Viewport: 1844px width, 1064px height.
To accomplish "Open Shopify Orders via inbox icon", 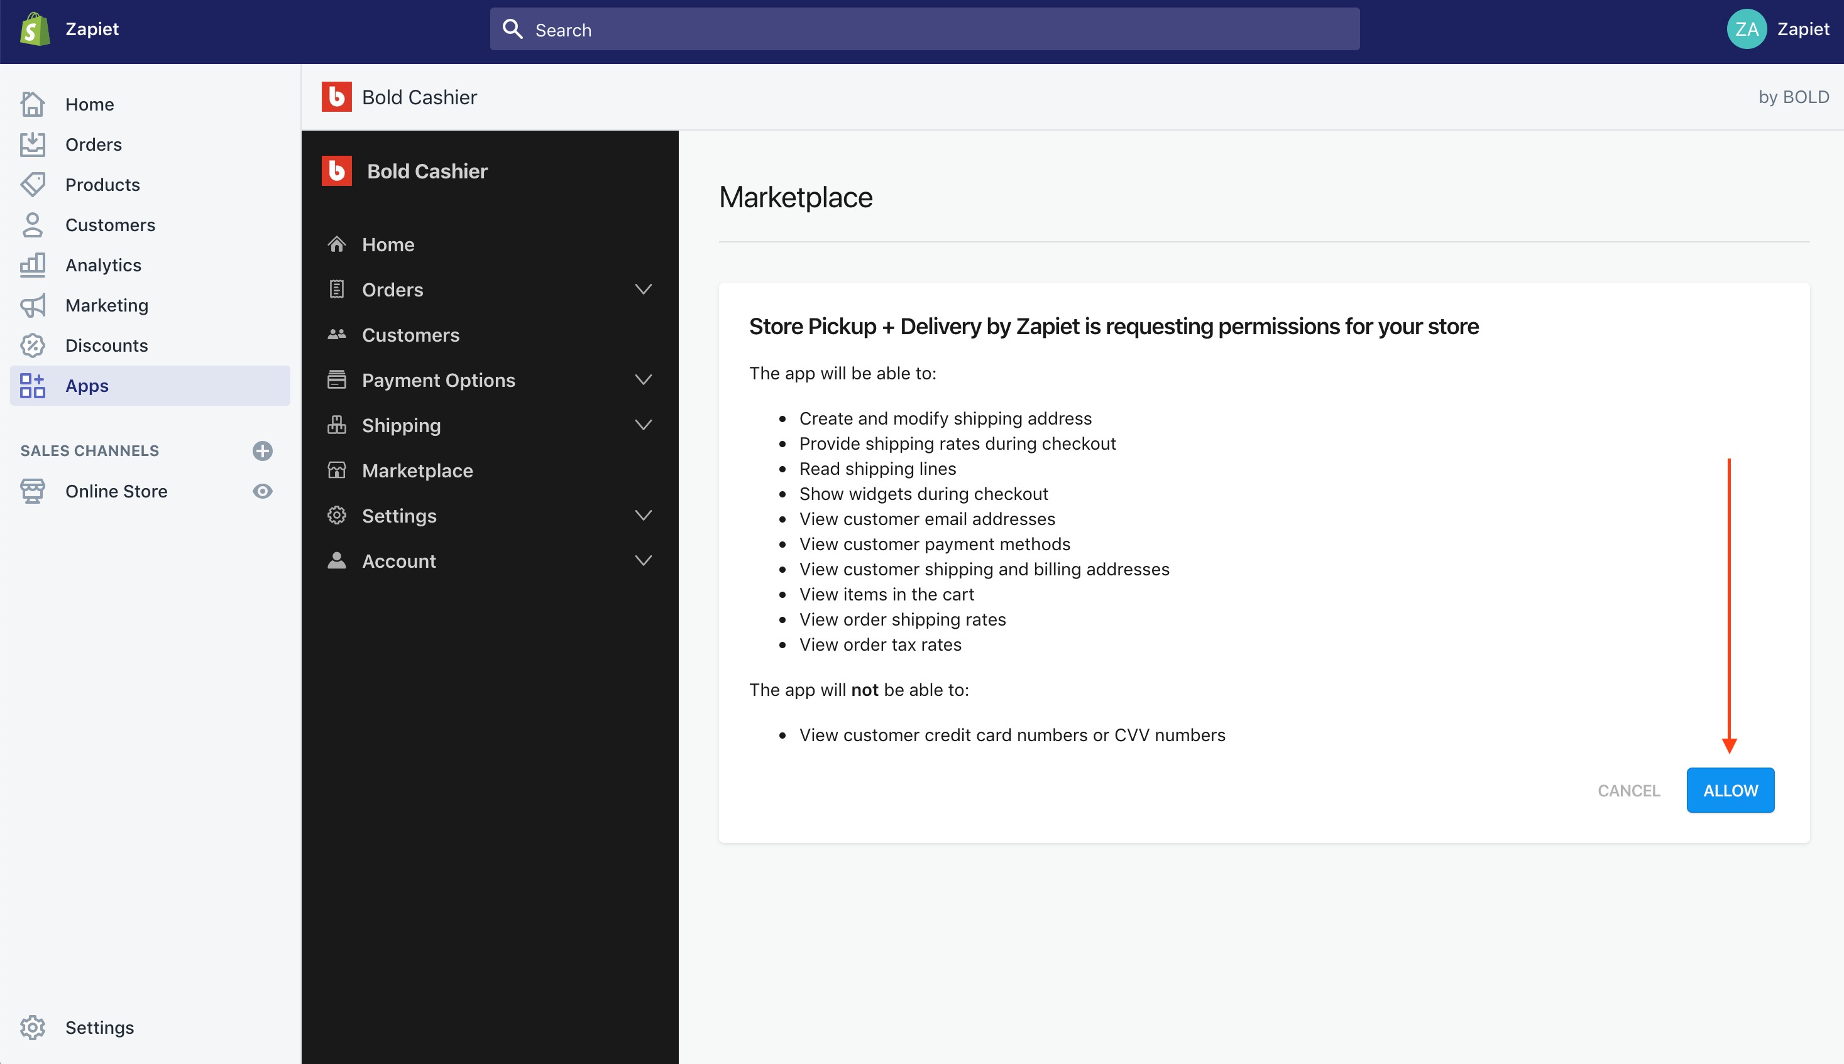I will 33,144.
